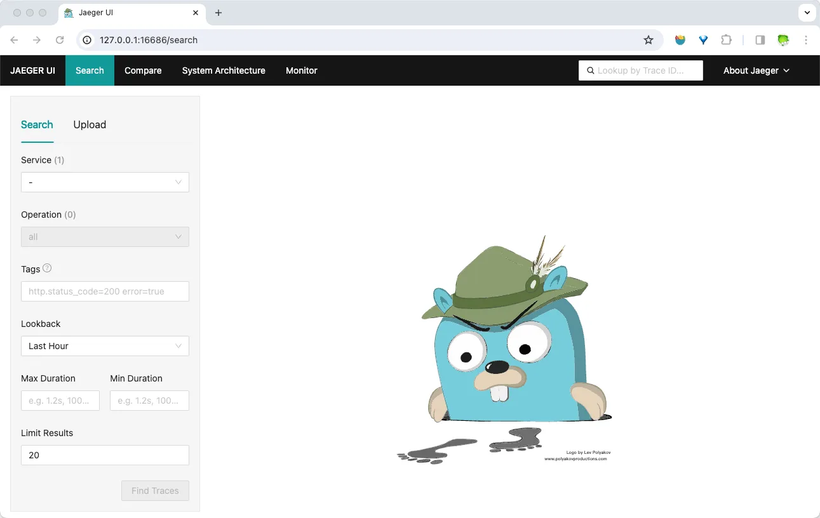Click the JAEGER UI home link
The height and width of the screenshot is (518, 820).
pos(32,70)
